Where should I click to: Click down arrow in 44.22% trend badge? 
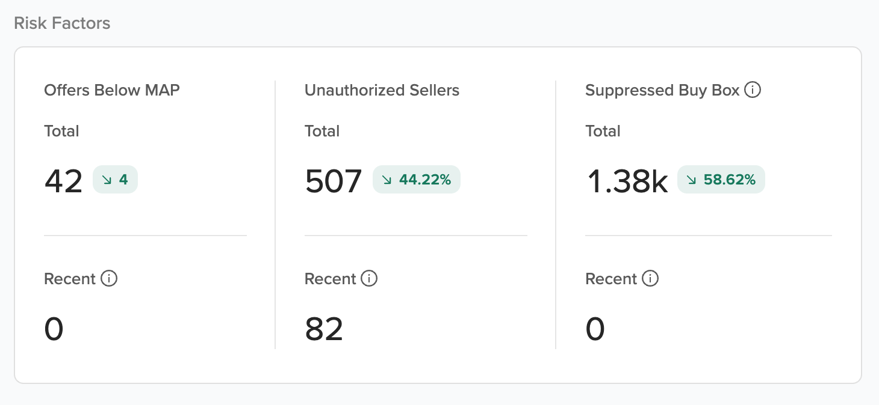[388, 180]
